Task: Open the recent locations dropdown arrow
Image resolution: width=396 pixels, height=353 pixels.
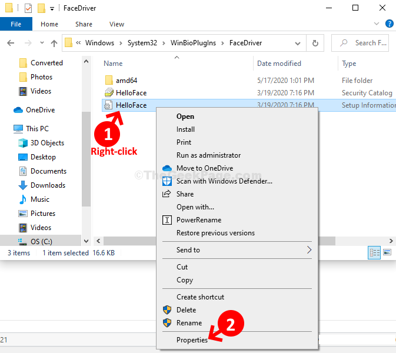Action: [42, 43]
